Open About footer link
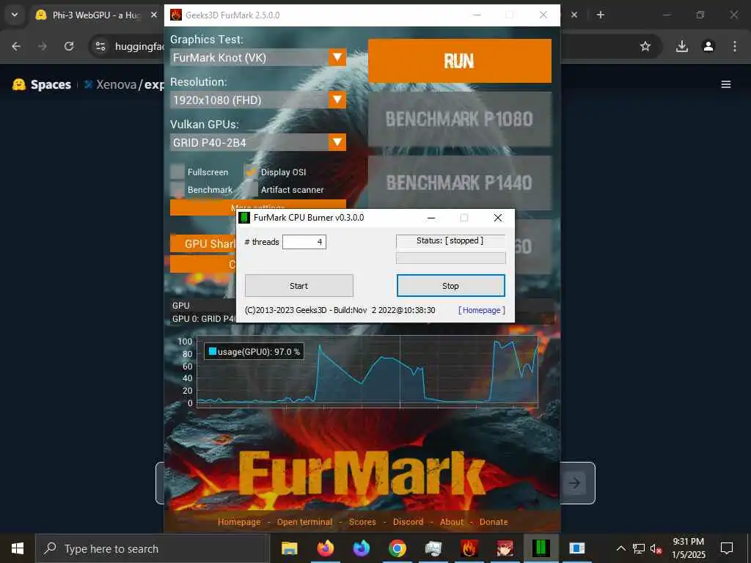The height and width of the screenshot is (563, 751). (x=452, y=522)
